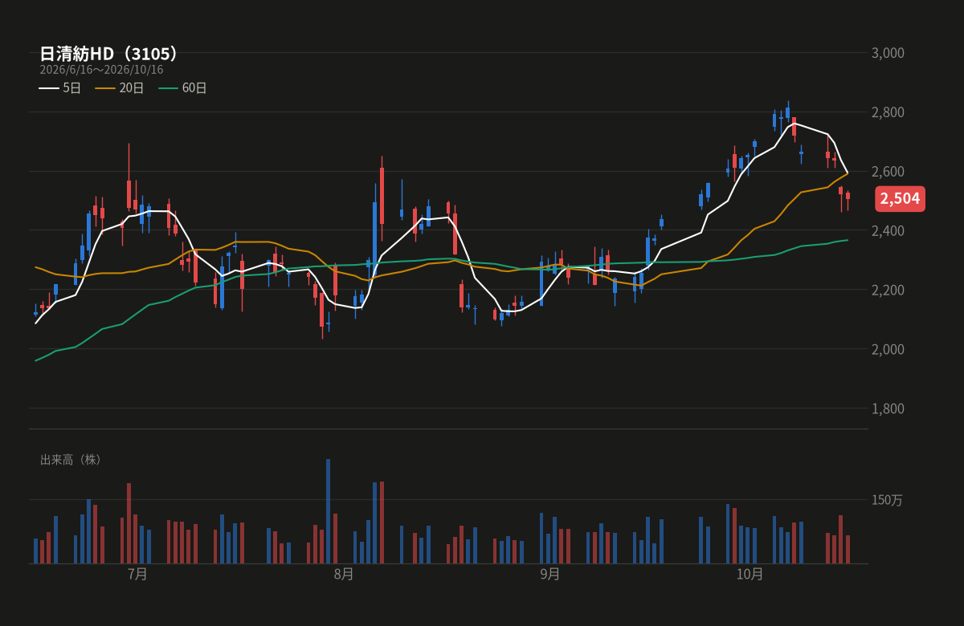Click the 9月 month axis label
Screen dimensions: 964x626
coord(550,574)
